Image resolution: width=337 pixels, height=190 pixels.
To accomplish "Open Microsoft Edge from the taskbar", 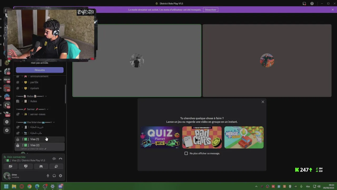I will click(x=37, y=186).
